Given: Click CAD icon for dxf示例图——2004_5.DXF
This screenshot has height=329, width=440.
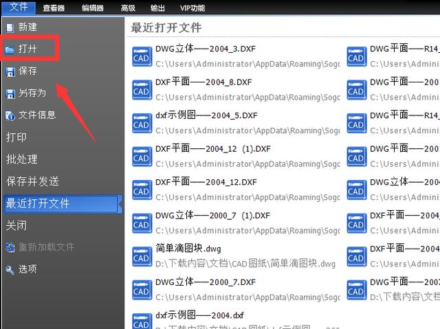Looking at the screenshot, I should point(142,124).
